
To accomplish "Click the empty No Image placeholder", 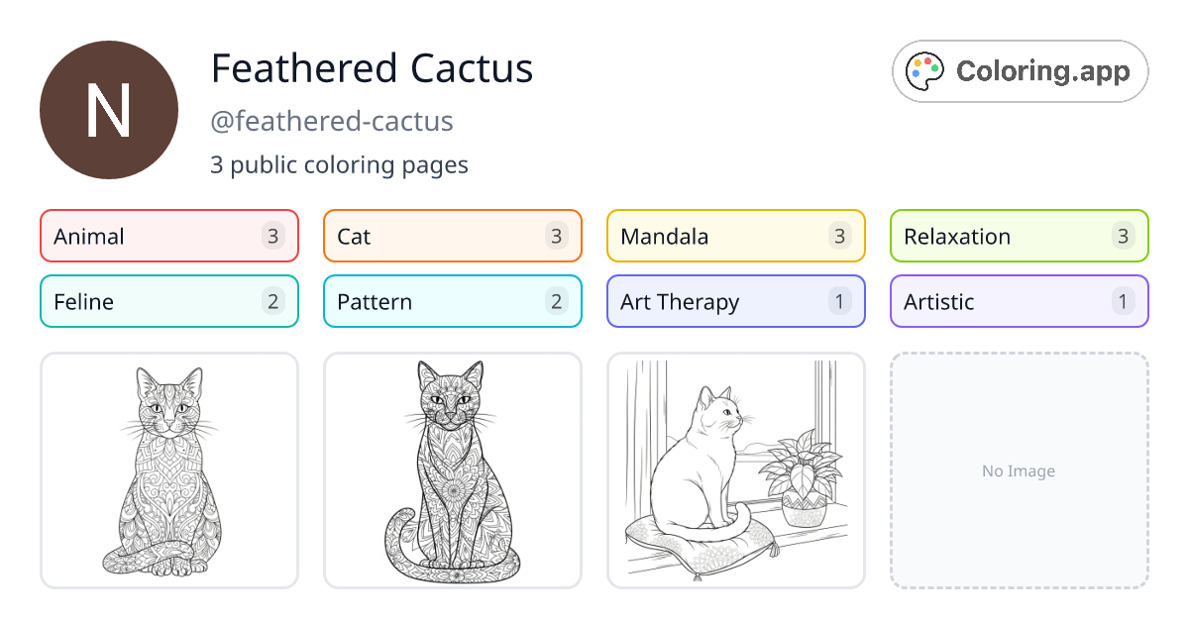I will [1020, 470].
